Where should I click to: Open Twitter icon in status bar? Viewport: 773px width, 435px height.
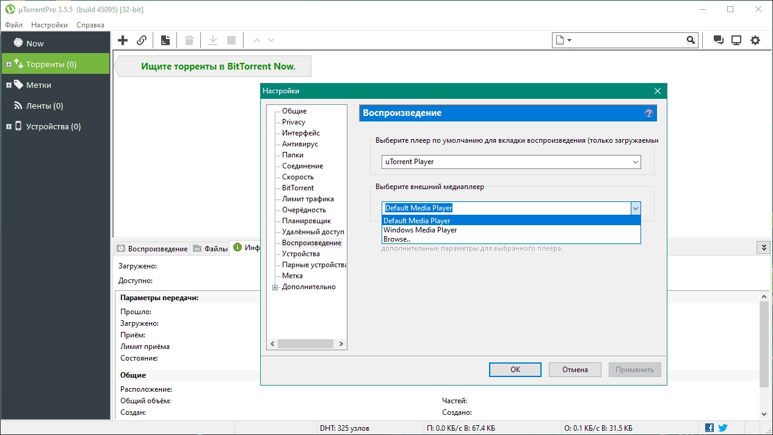pyautogui.click(x=722, y=428)
